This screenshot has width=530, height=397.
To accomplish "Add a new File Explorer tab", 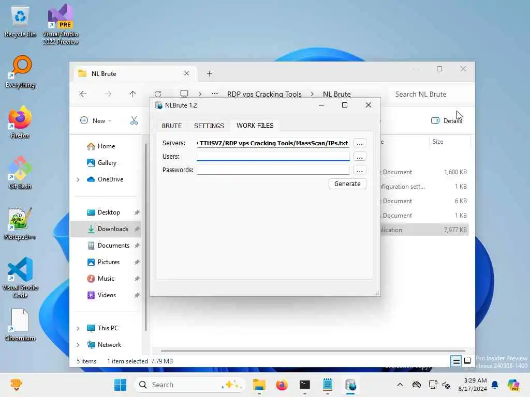I will coord(210,73).
